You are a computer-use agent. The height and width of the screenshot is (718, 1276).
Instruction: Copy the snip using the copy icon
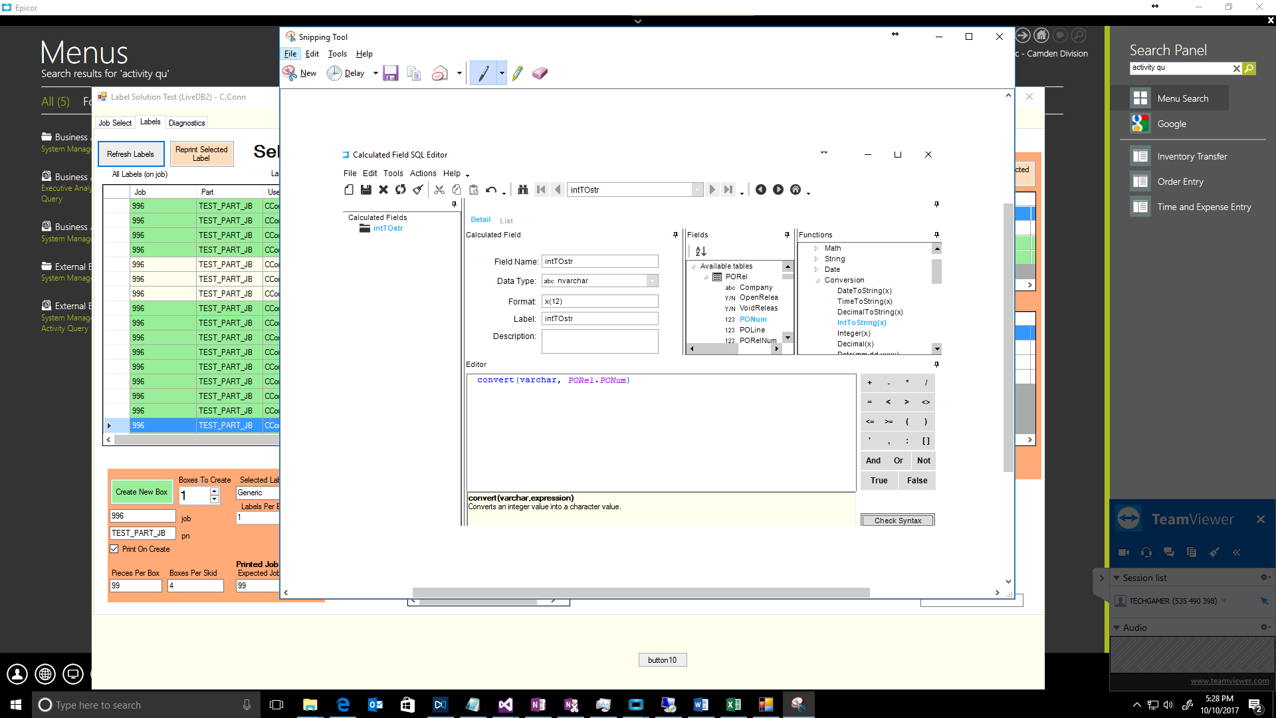(x=414, y=73)
